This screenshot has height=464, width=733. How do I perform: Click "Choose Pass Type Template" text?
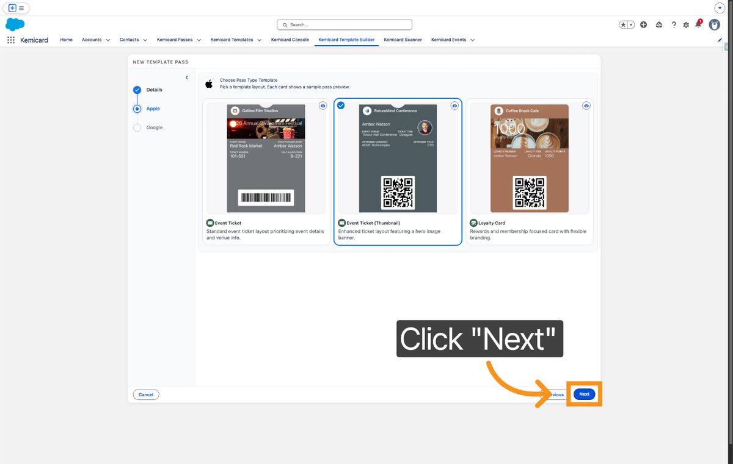coord(249,80)
